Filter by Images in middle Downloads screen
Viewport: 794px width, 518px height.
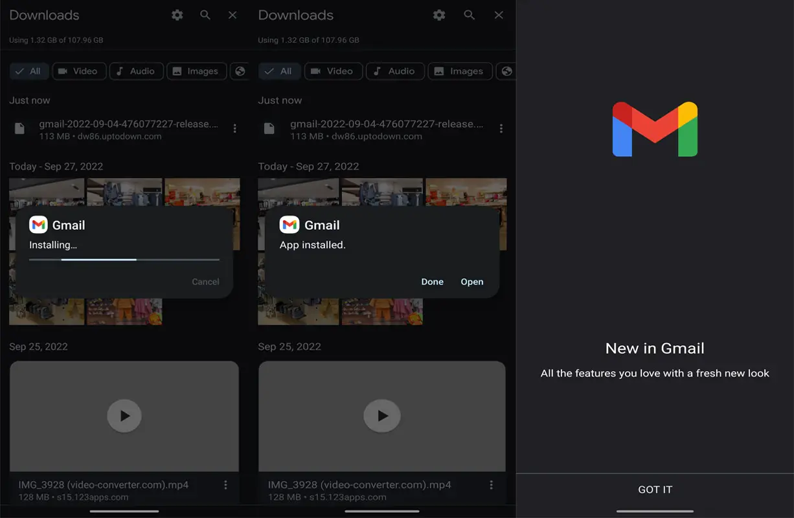[x=460, y=71]
